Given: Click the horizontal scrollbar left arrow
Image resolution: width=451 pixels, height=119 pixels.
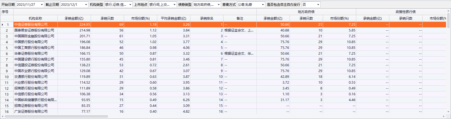Looking at the screenshot, I should click(x=2, y=117).
